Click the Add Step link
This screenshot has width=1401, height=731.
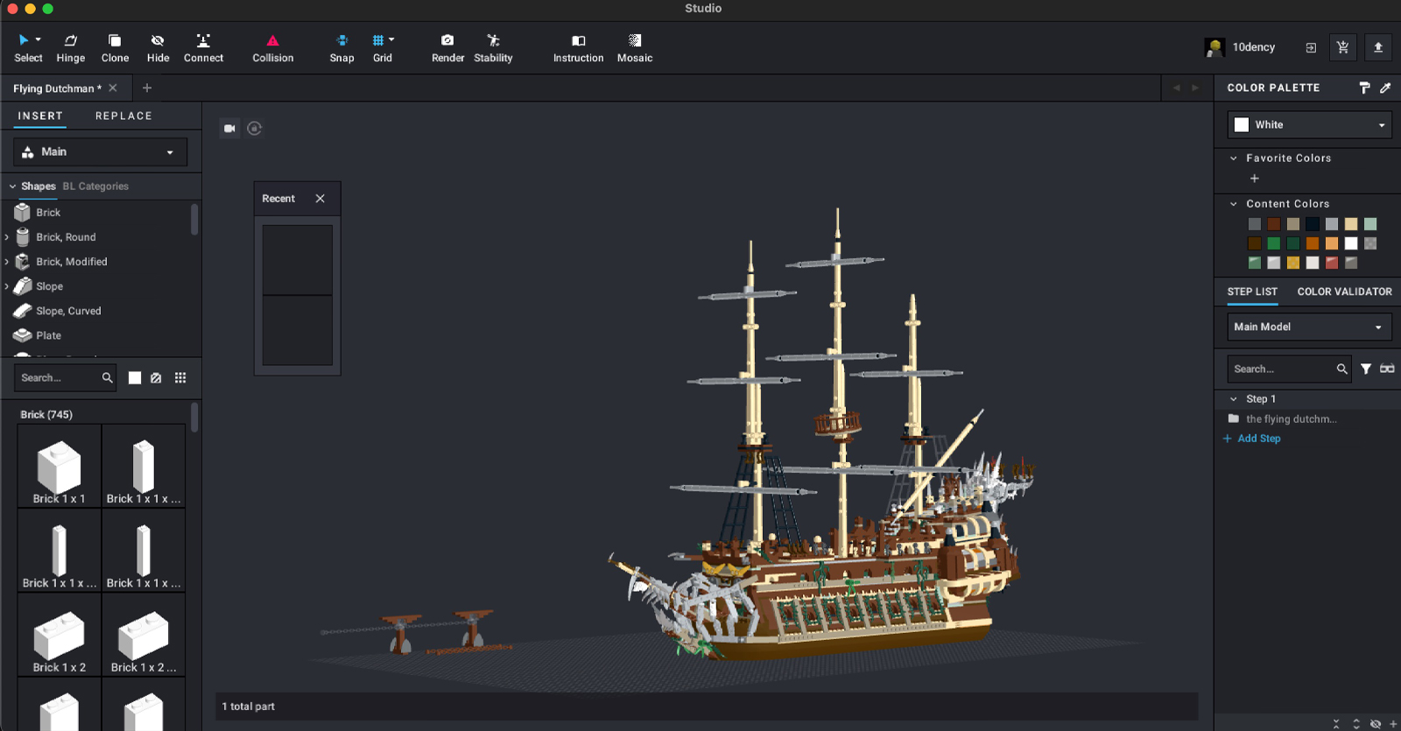click(x=1258, y=439)
